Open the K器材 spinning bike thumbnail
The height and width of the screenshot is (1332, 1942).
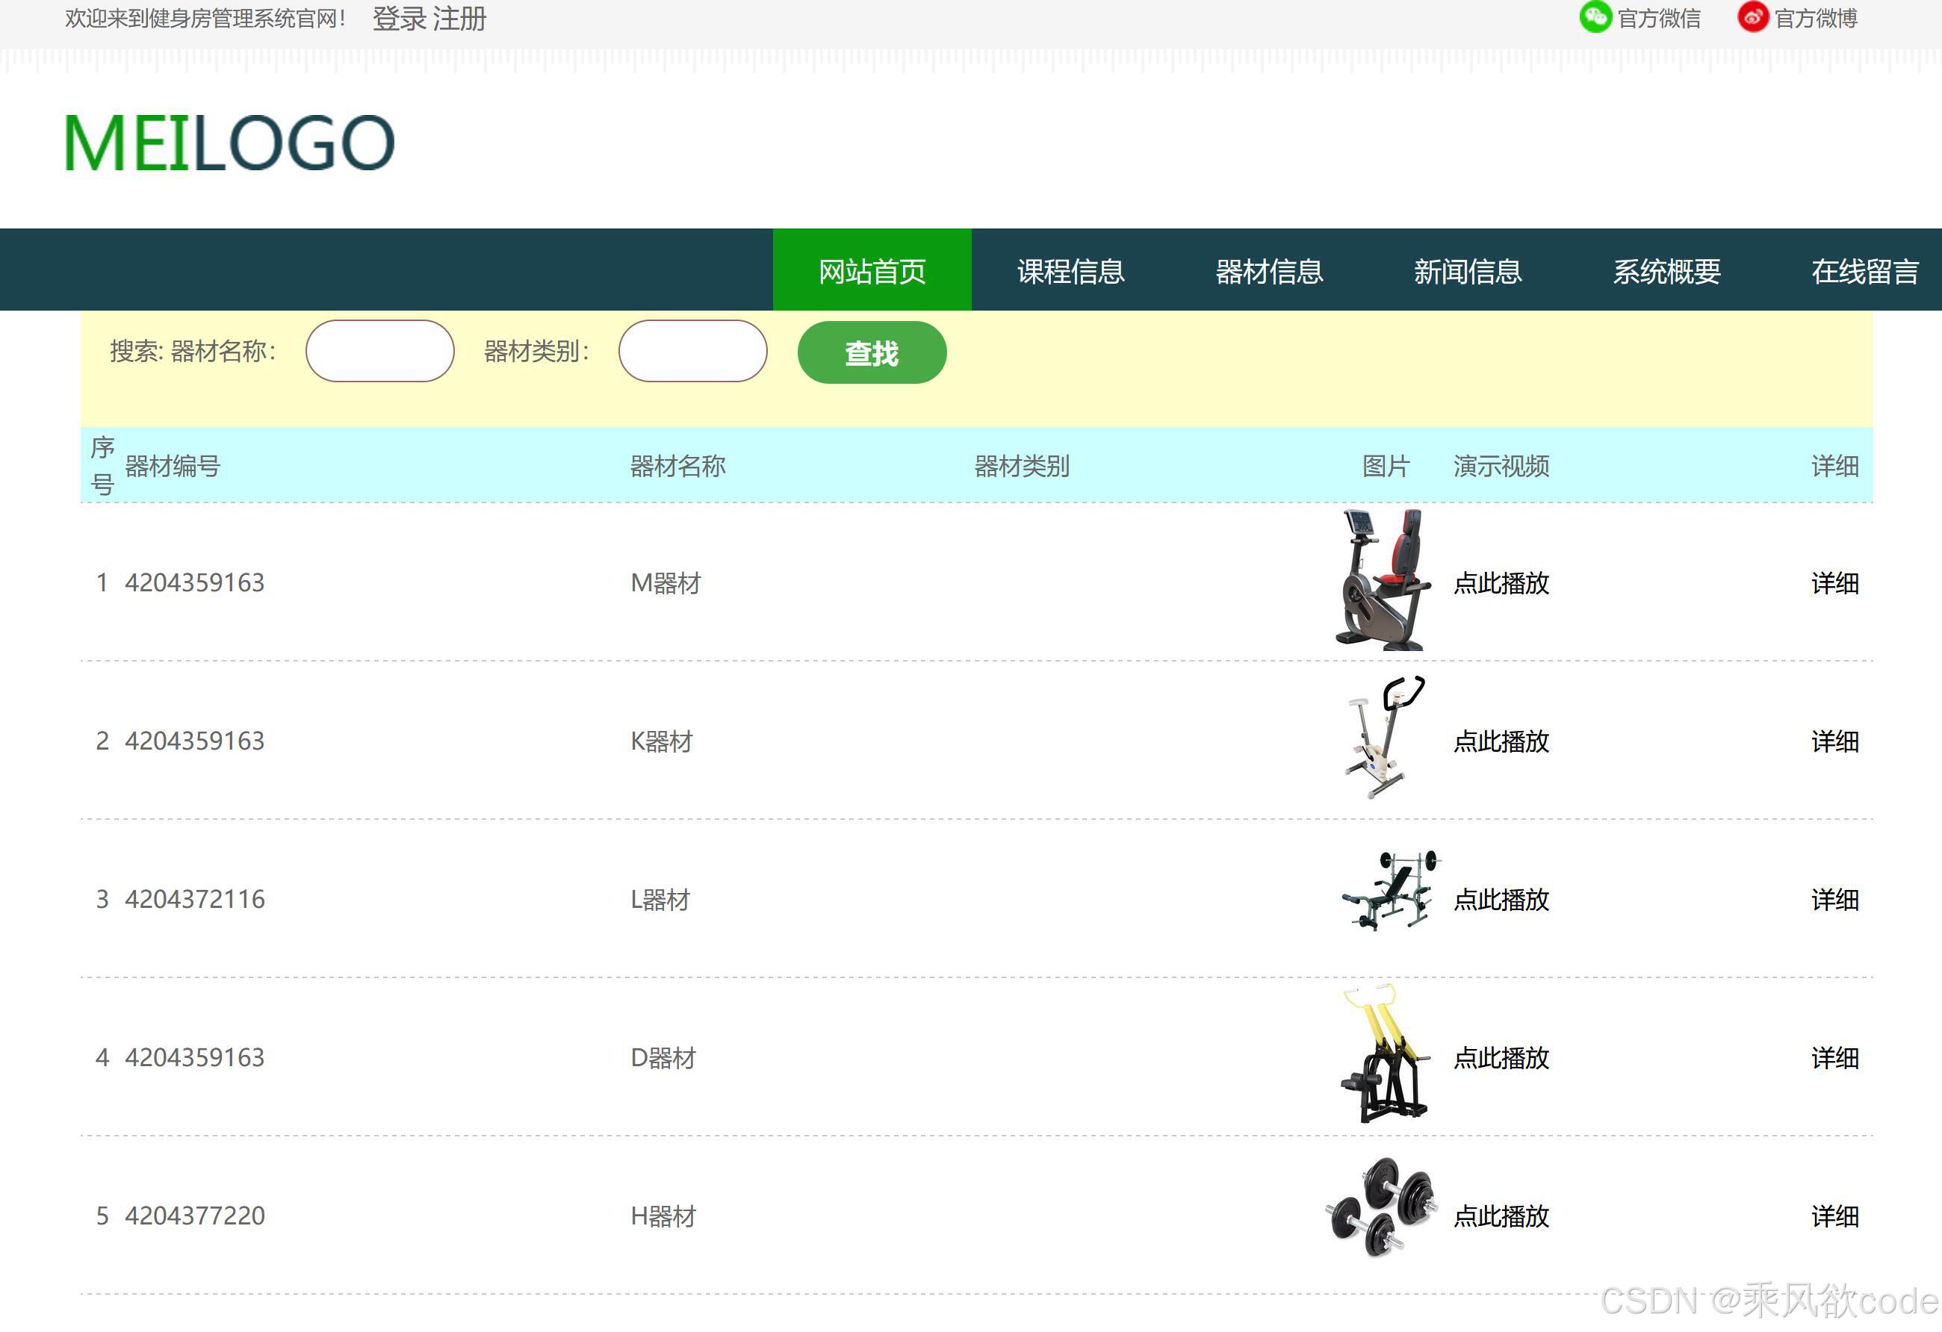(1383, 738)
